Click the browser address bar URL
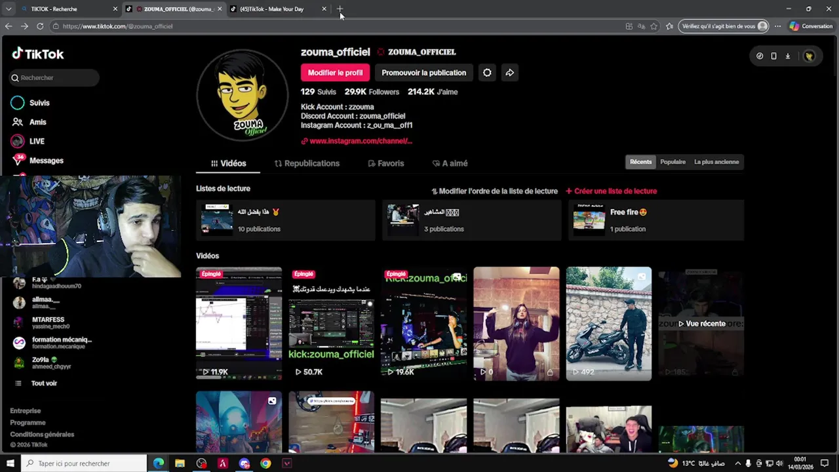 click(118, 26)
